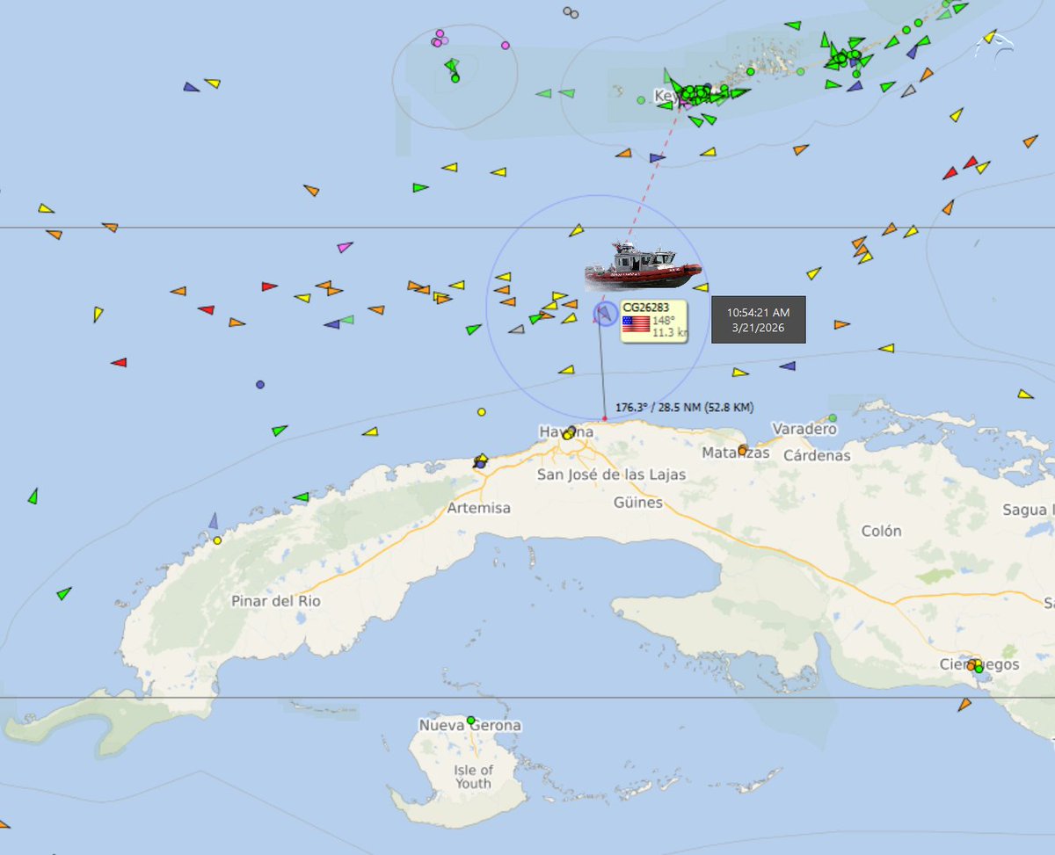Select gray vessel arrow inside the range circle
This screenshot has height=855, width=1055.
click(x=517, y=330)
